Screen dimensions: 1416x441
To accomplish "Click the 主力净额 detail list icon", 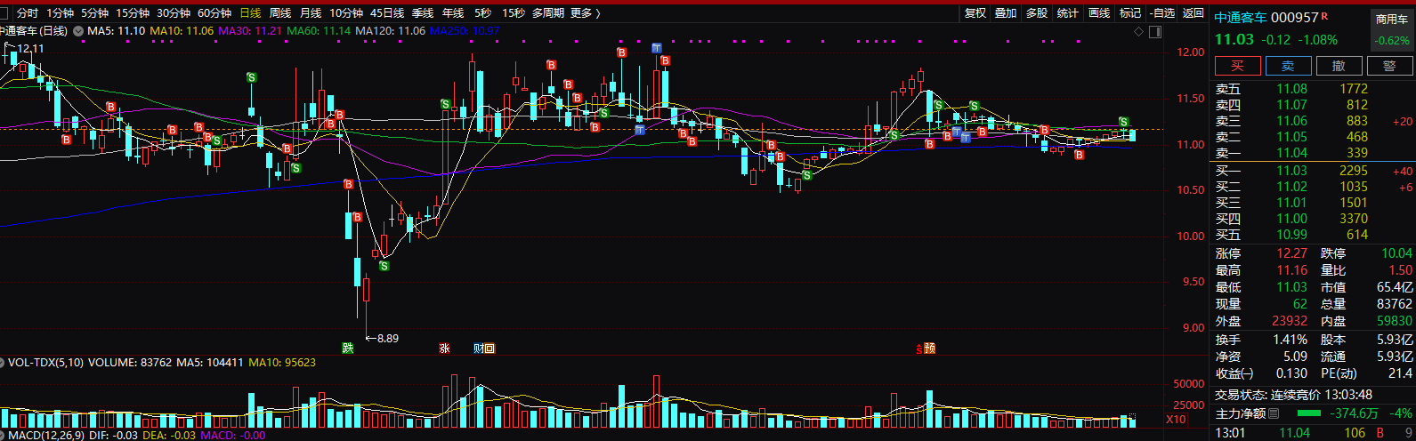I will click(1274, 413).
